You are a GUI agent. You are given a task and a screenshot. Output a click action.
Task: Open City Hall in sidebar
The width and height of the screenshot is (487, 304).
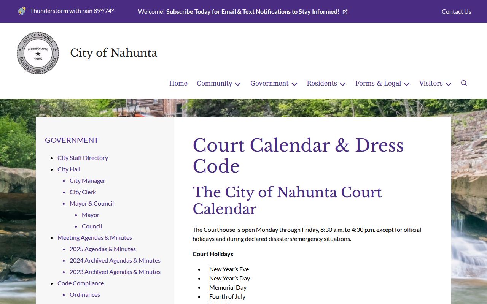[x=69, y=169]
